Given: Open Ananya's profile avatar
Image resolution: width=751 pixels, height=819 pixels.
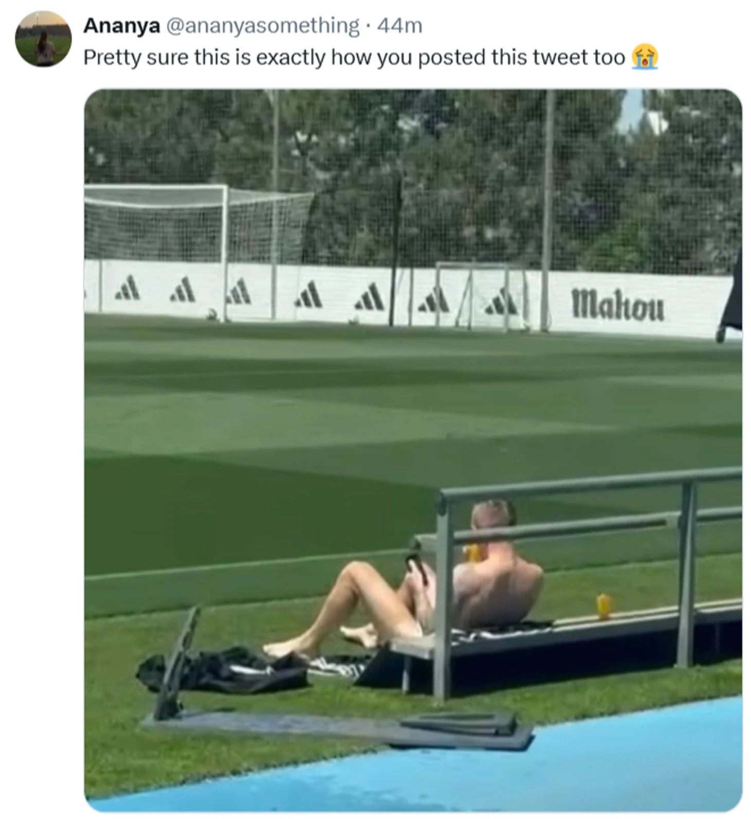Looking at the screenshot, I should [43, 39].
